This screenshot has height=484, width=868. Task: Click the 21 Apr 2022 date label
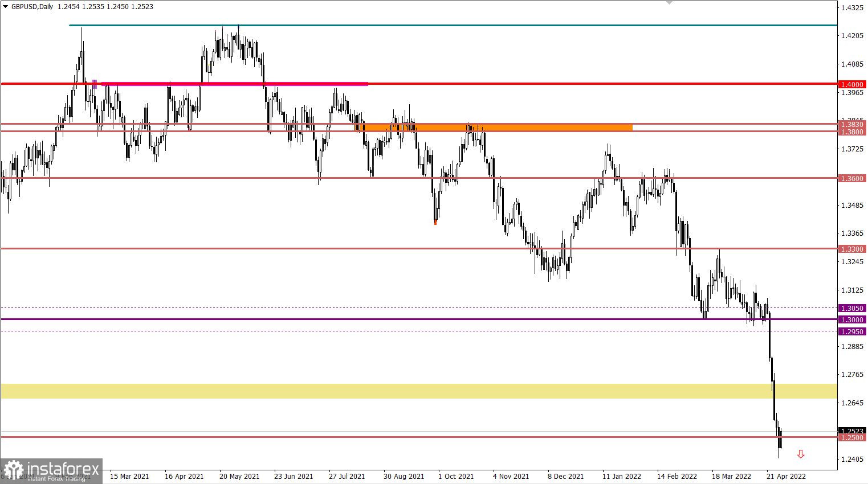(786, 476)
